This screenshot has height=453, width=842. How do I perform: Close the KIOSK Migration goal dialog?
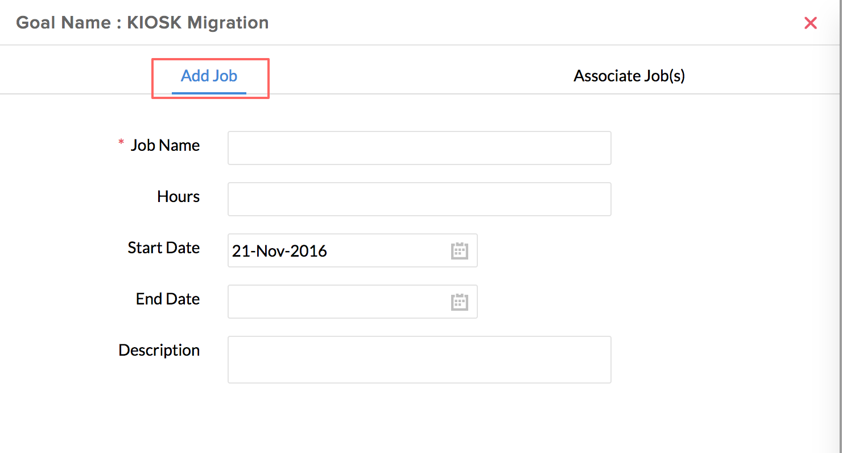coord(810,23)
